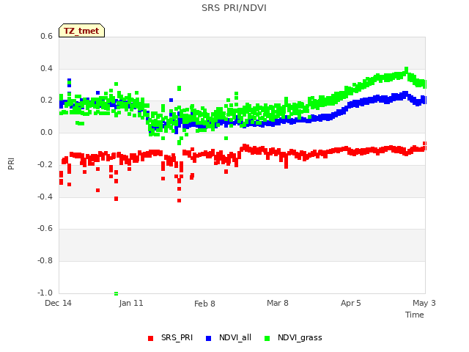Click the green outlier point at -1.0

pyautogui.click(x=116, y=293)
